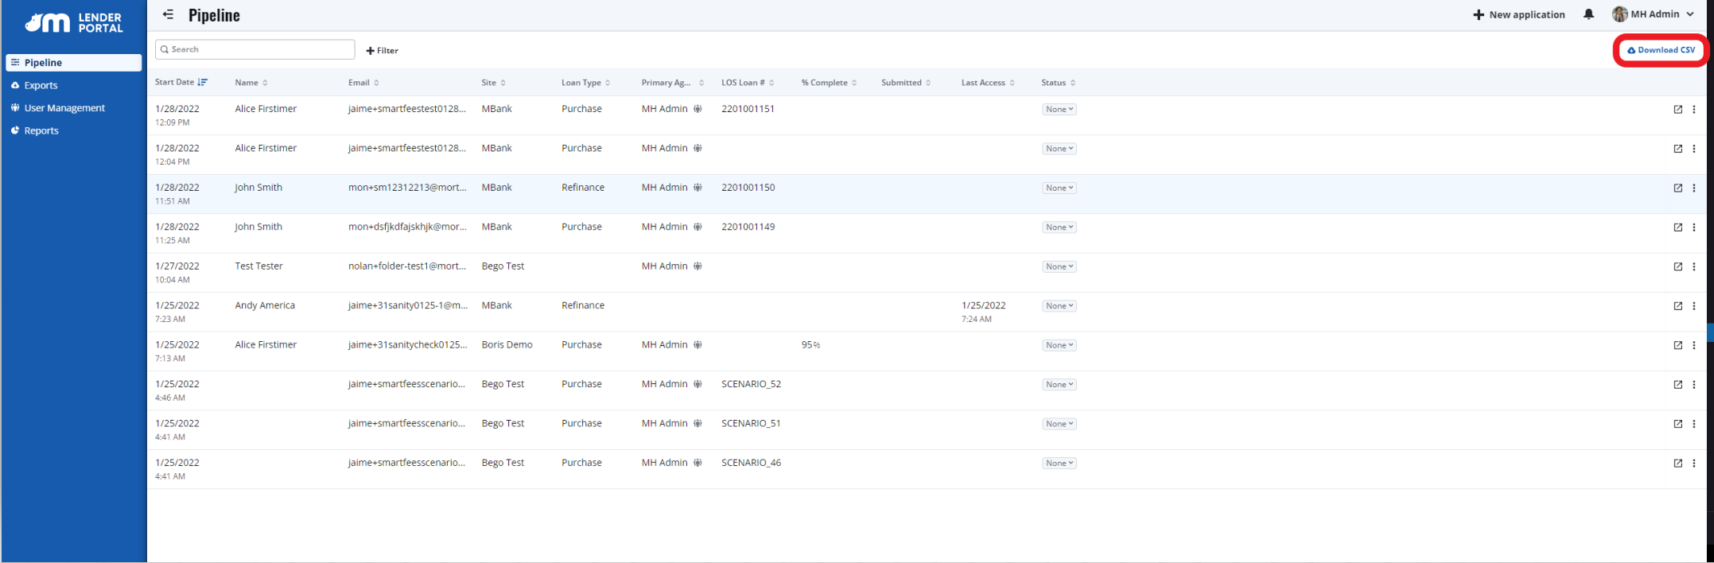Sort by Submitted column
The width and height of the screenshot is (1714, 563).
[906, 83]
